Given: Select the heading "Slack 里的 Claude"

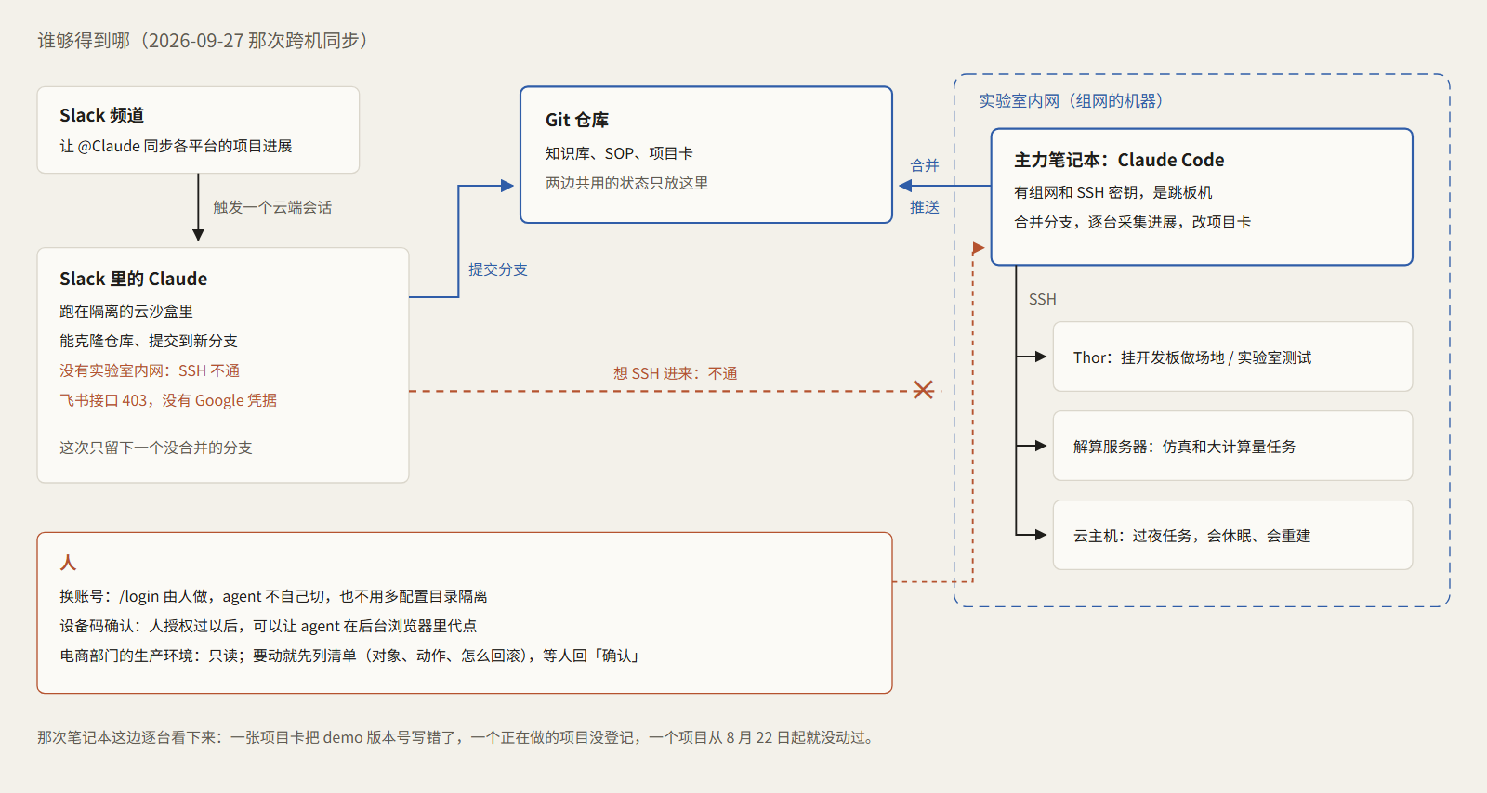Looking at the screenshot, I should [x=134, y=279].
